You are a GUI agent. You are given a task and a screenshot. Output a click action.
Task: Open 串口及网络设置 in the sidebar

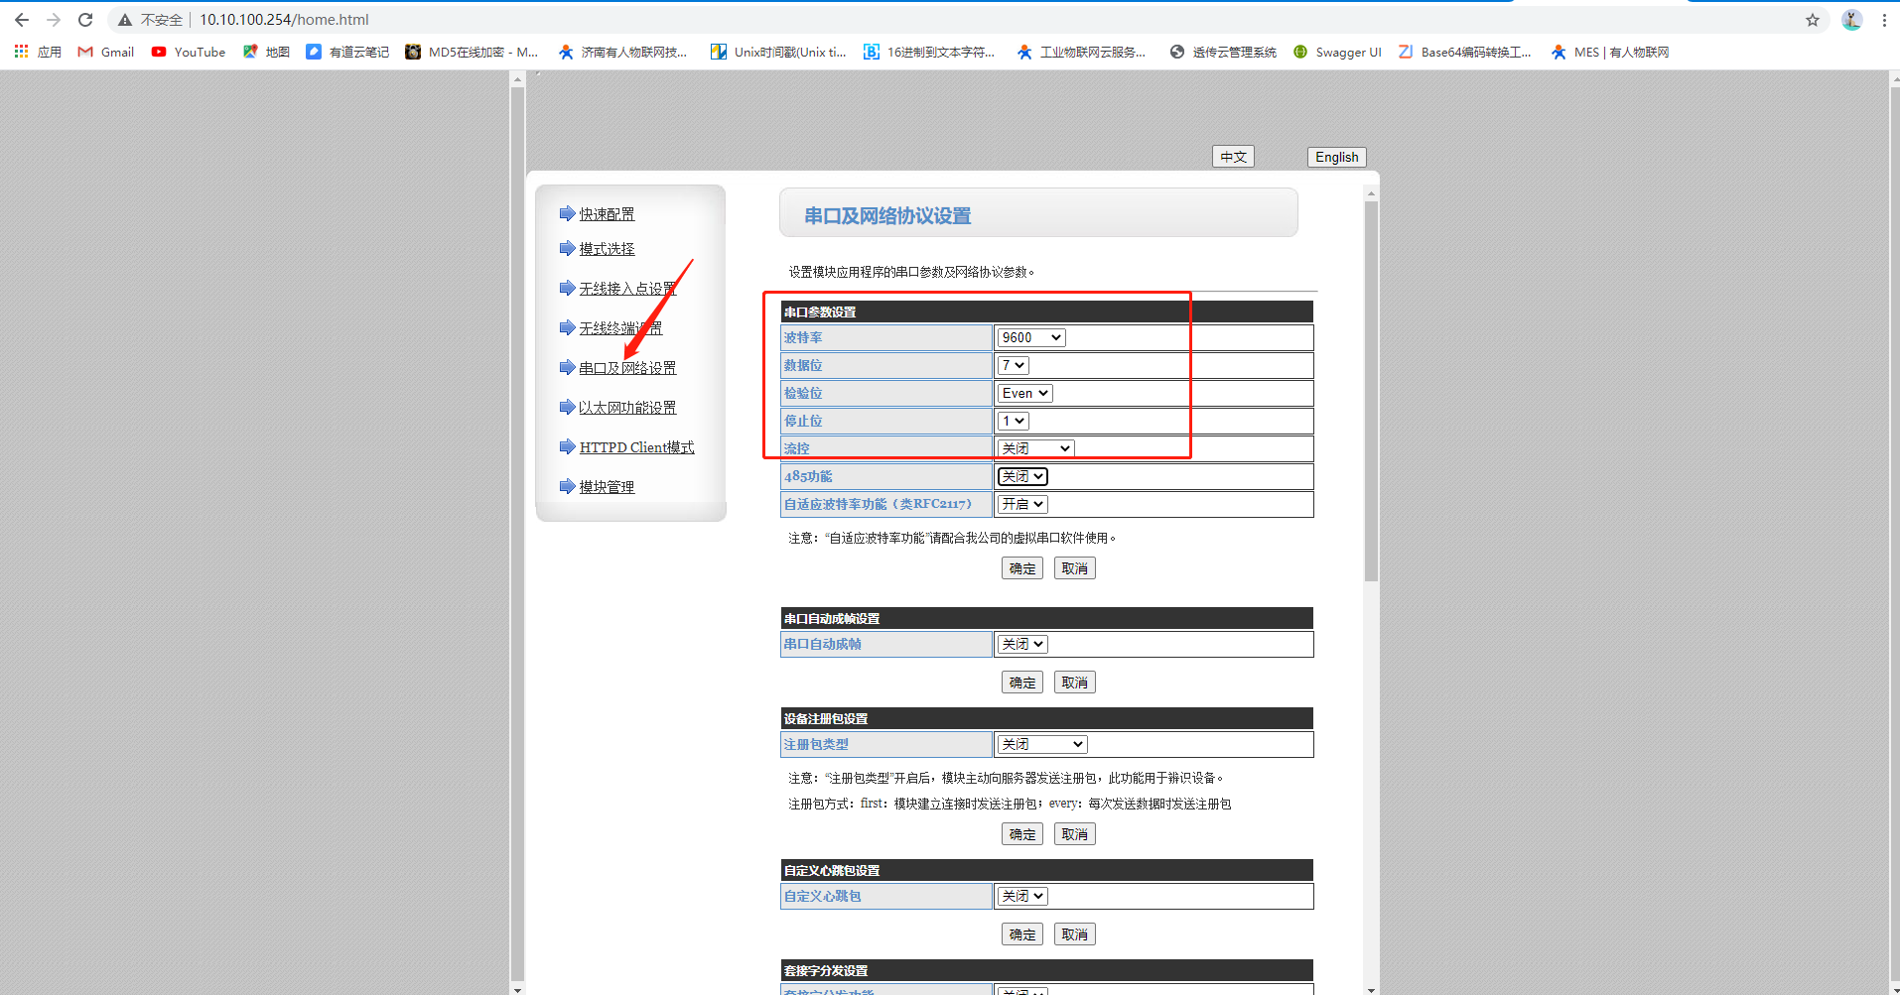click(627, 368)
